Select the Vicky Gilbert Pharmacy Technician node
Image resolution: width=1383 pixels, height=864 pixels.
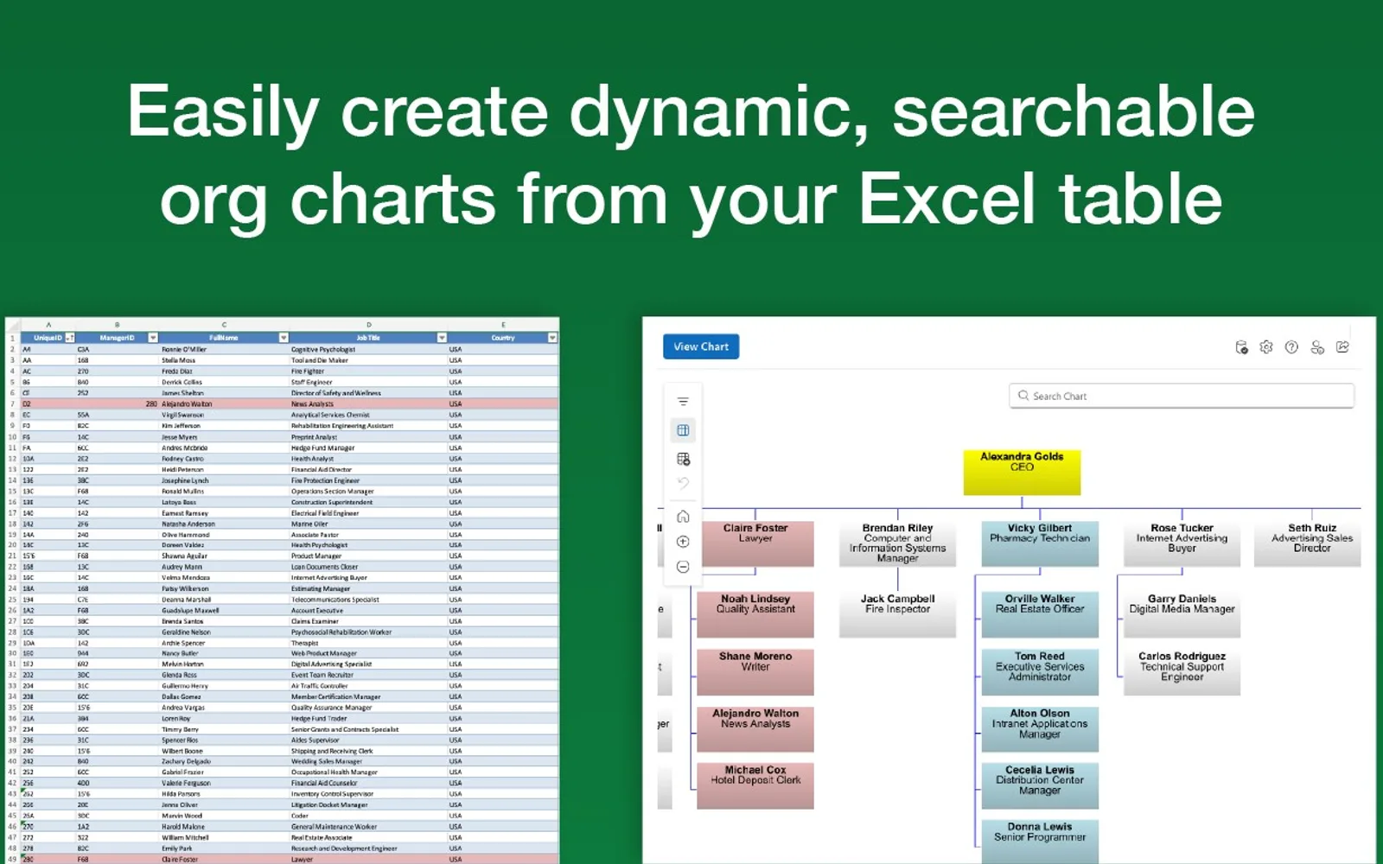pyautogui.click(x=1040, y=543)
